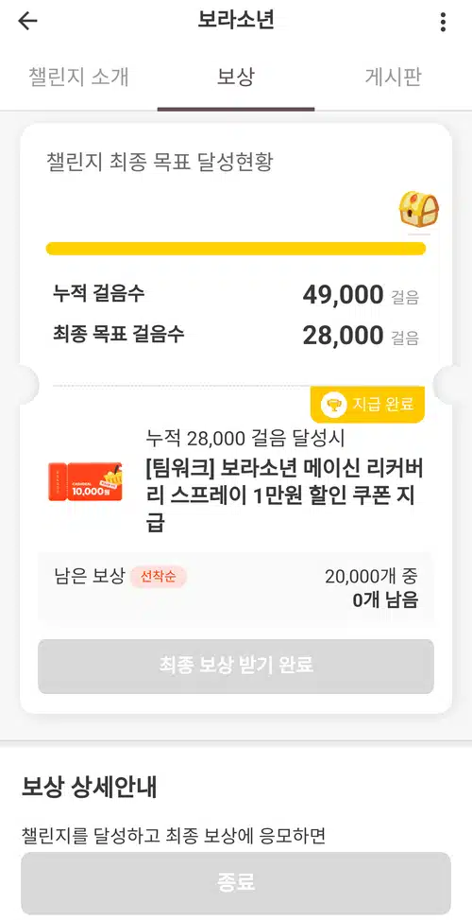Tap the 0개 남음 remaining rewards text
The image size is (472, 920).
point(385,600)
